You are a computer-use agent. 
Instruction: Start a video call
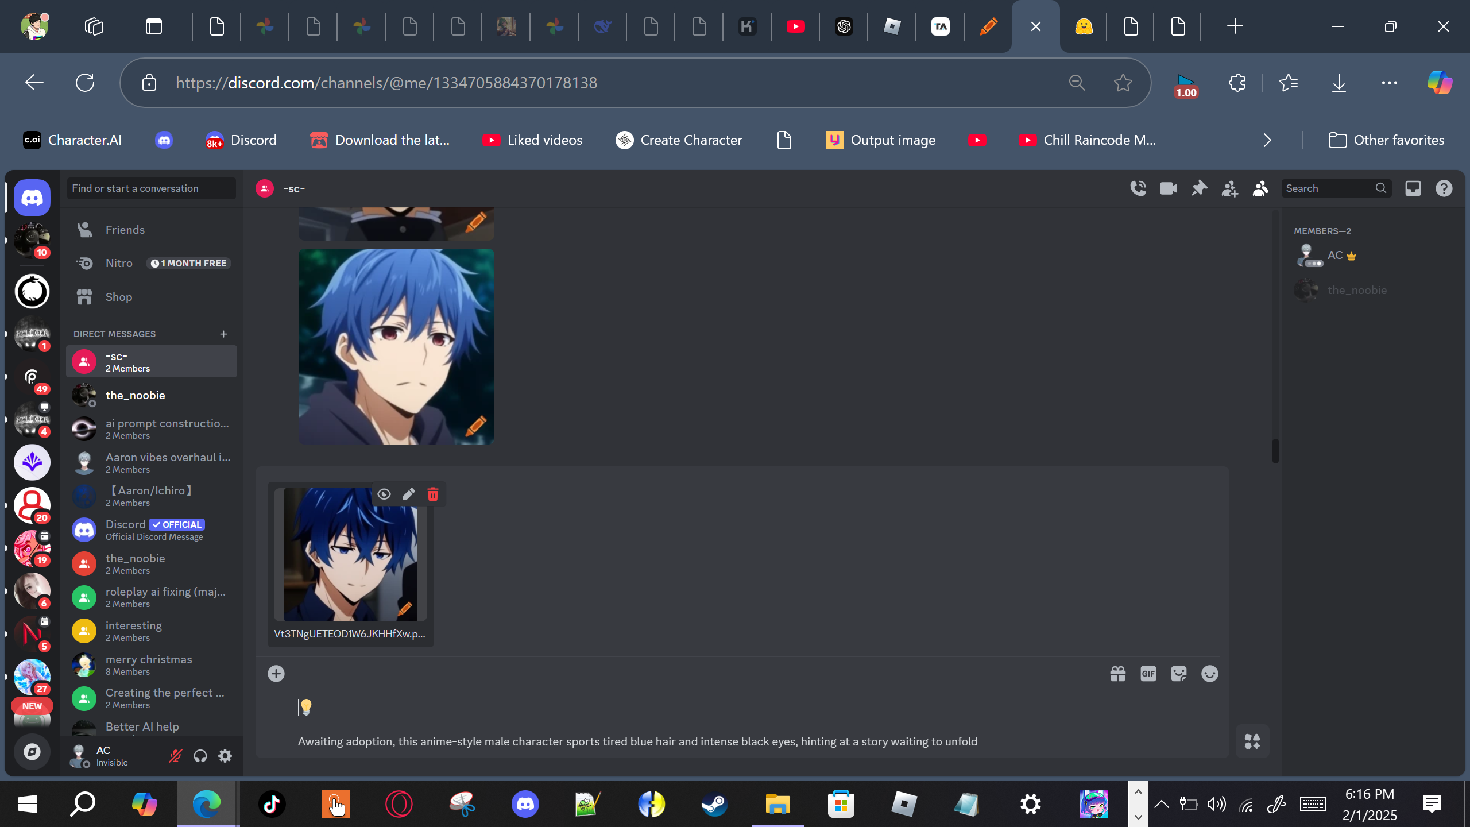click(1168, 188)
